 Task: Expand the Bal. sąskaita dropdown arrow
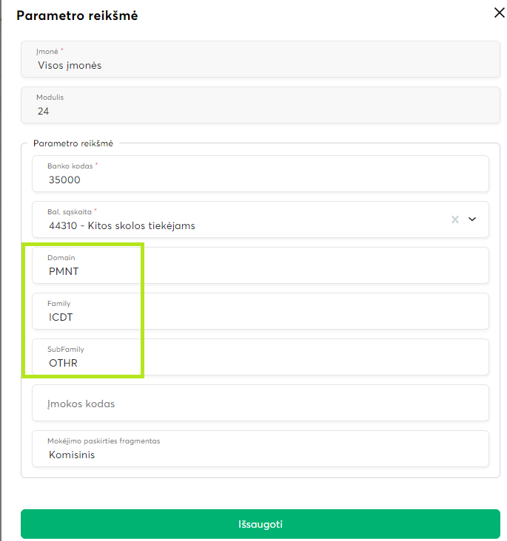coord(473,220)
